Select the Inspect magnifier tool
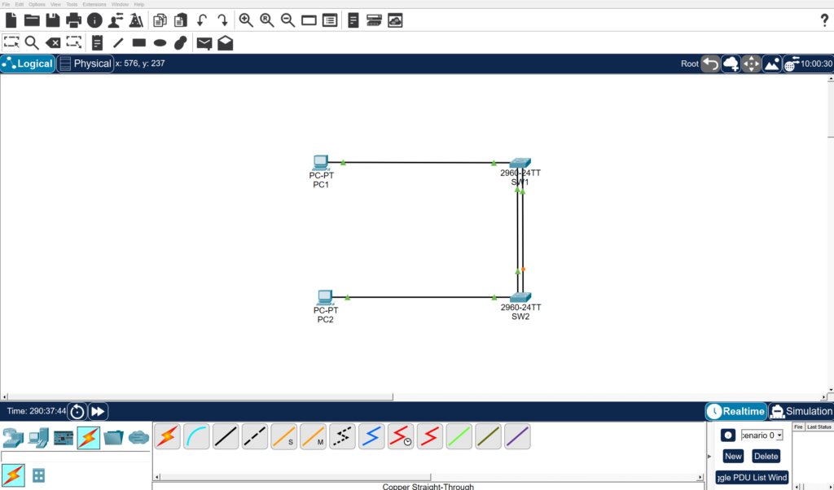This screenshot has height=490, width=834. click(33, 42)
